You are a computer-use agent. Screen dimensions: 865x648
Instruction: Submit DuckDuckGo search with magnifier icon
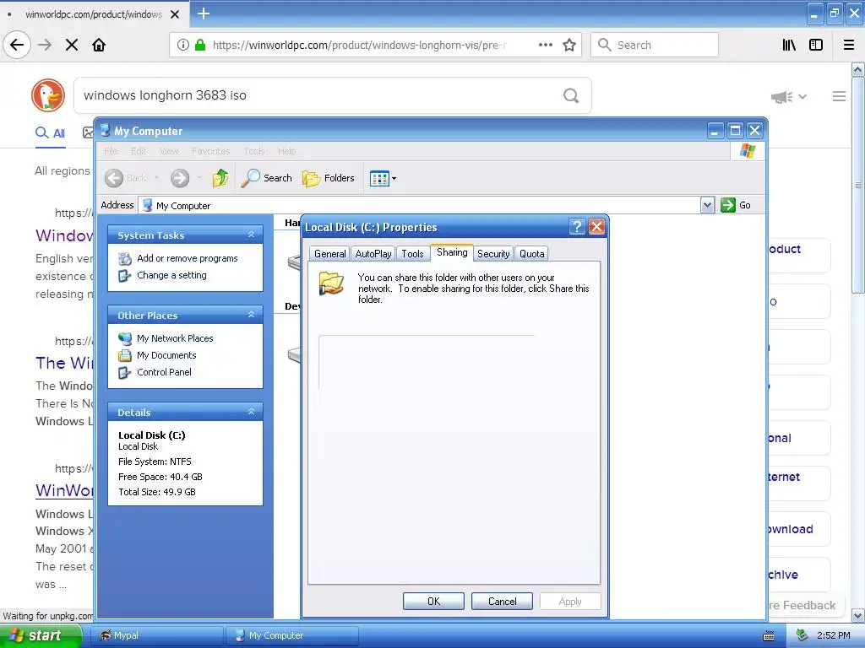point(571,95)
